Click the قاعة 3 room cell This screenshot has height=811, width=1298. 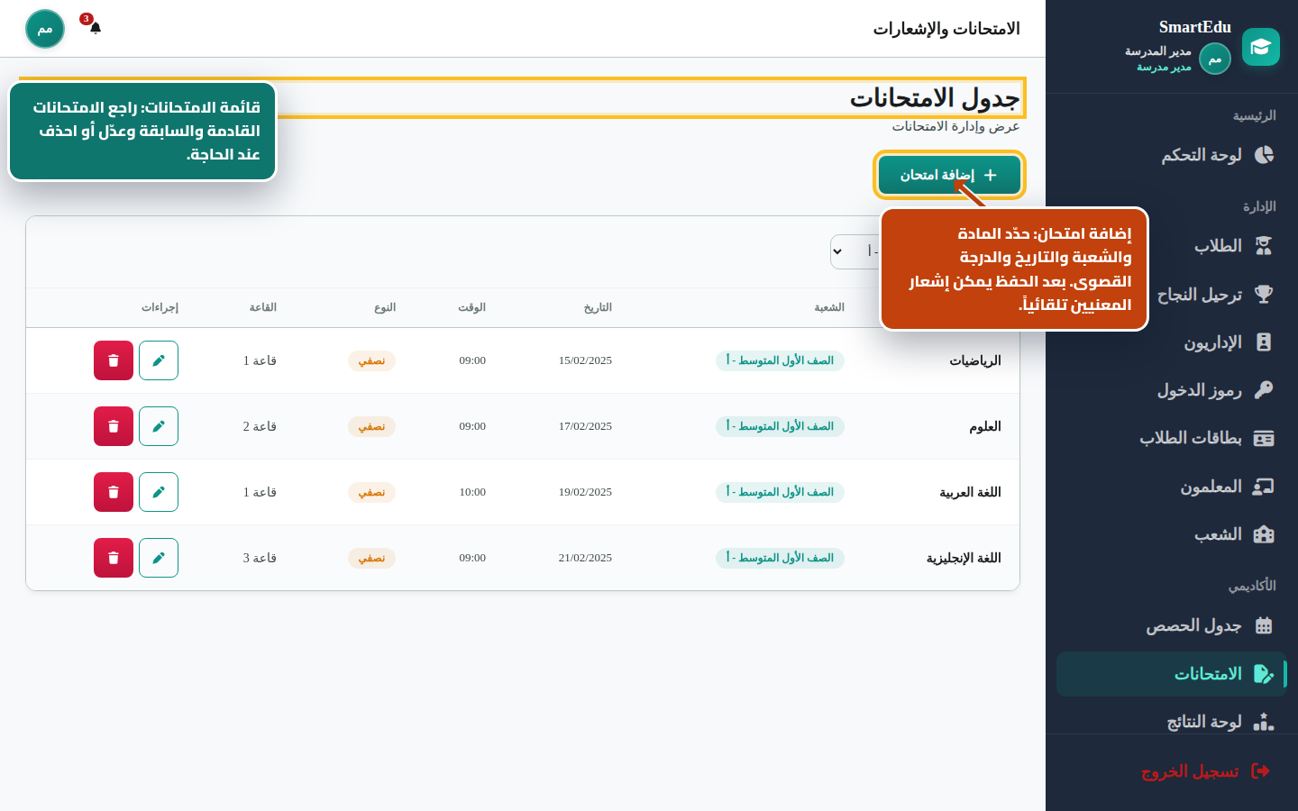pos(260,558)
